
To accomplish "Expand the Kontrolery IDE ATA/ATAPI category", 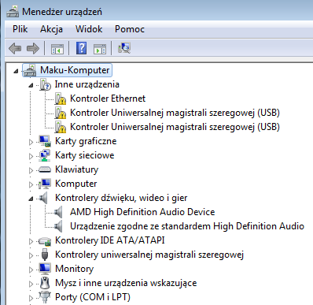I will 31,241.
